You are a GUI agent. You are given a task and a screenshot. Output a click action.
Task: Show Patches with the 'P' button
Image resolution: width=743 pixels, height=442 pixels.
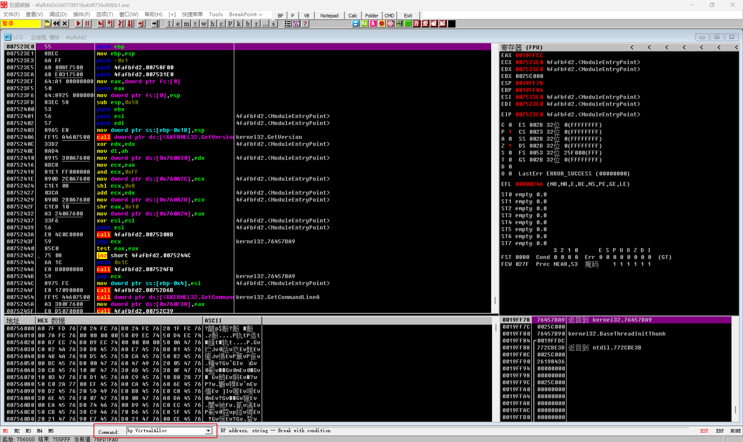pyautogui.click(x=230, y=23)
